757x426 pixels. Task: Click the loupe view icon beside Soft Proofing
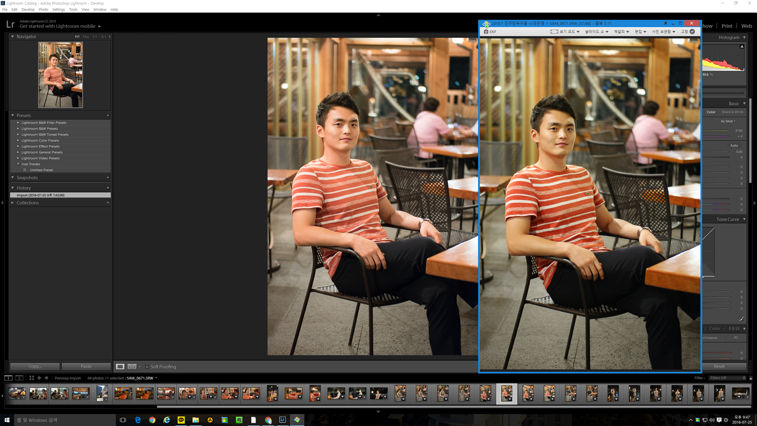[x=120, y=366]
